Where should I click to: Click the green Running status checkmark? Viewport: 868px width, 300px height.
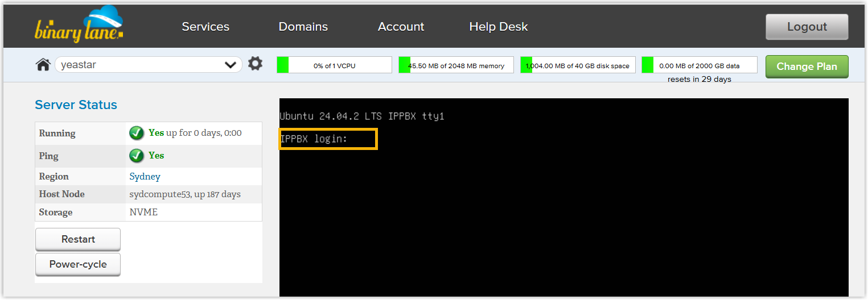point(136,133)
